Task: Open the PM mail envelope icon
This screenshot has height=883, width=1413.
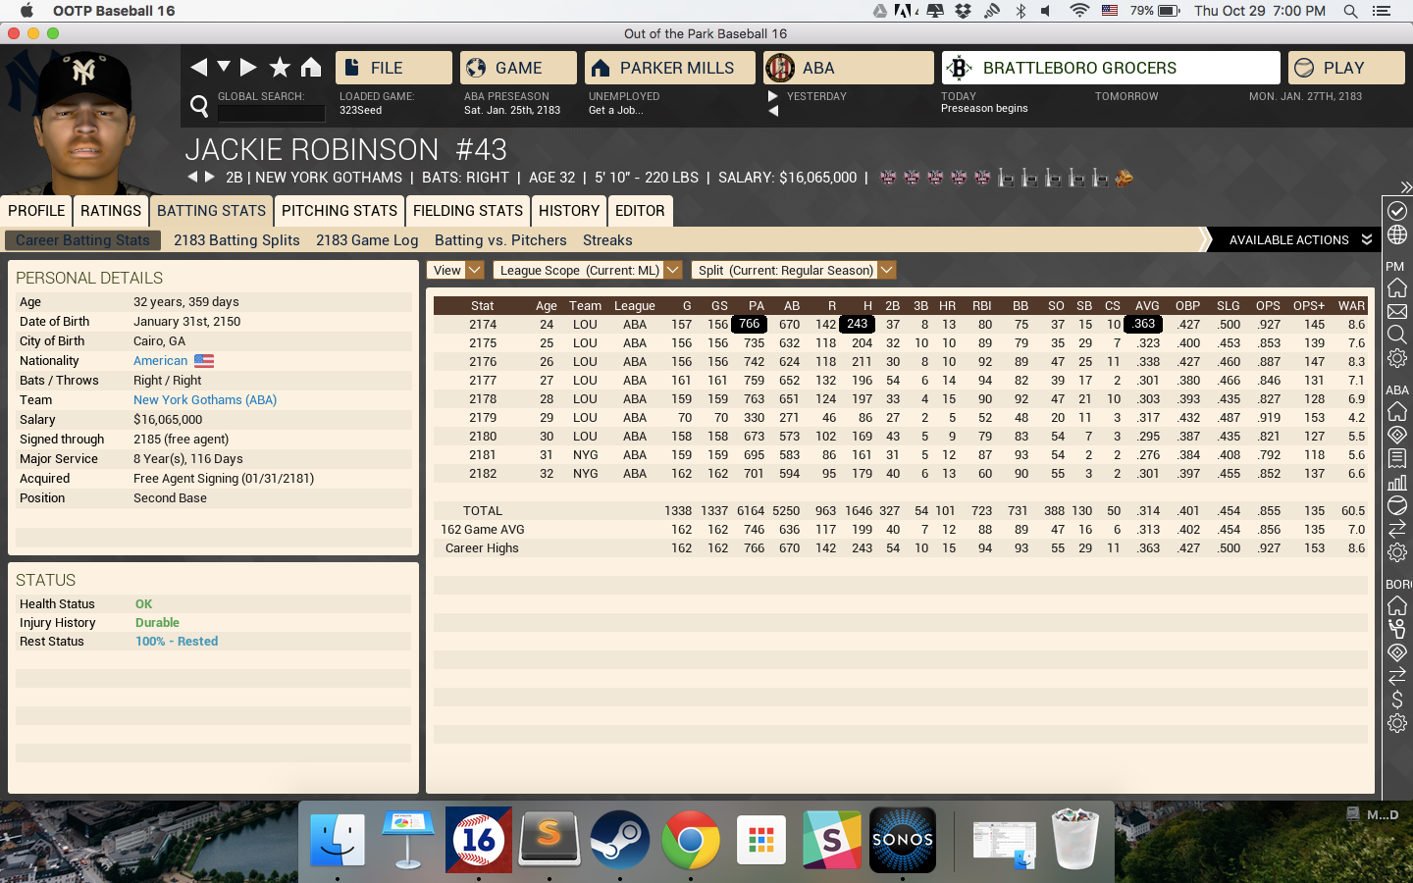Action: point(1397,312)
